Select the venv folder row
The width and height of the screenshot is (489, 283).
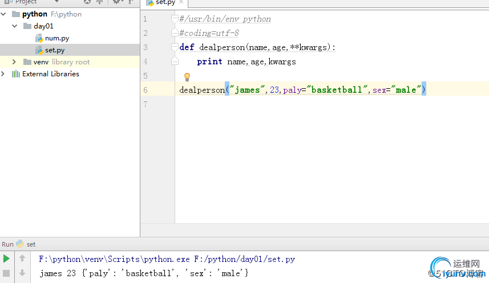coord(70,62)
